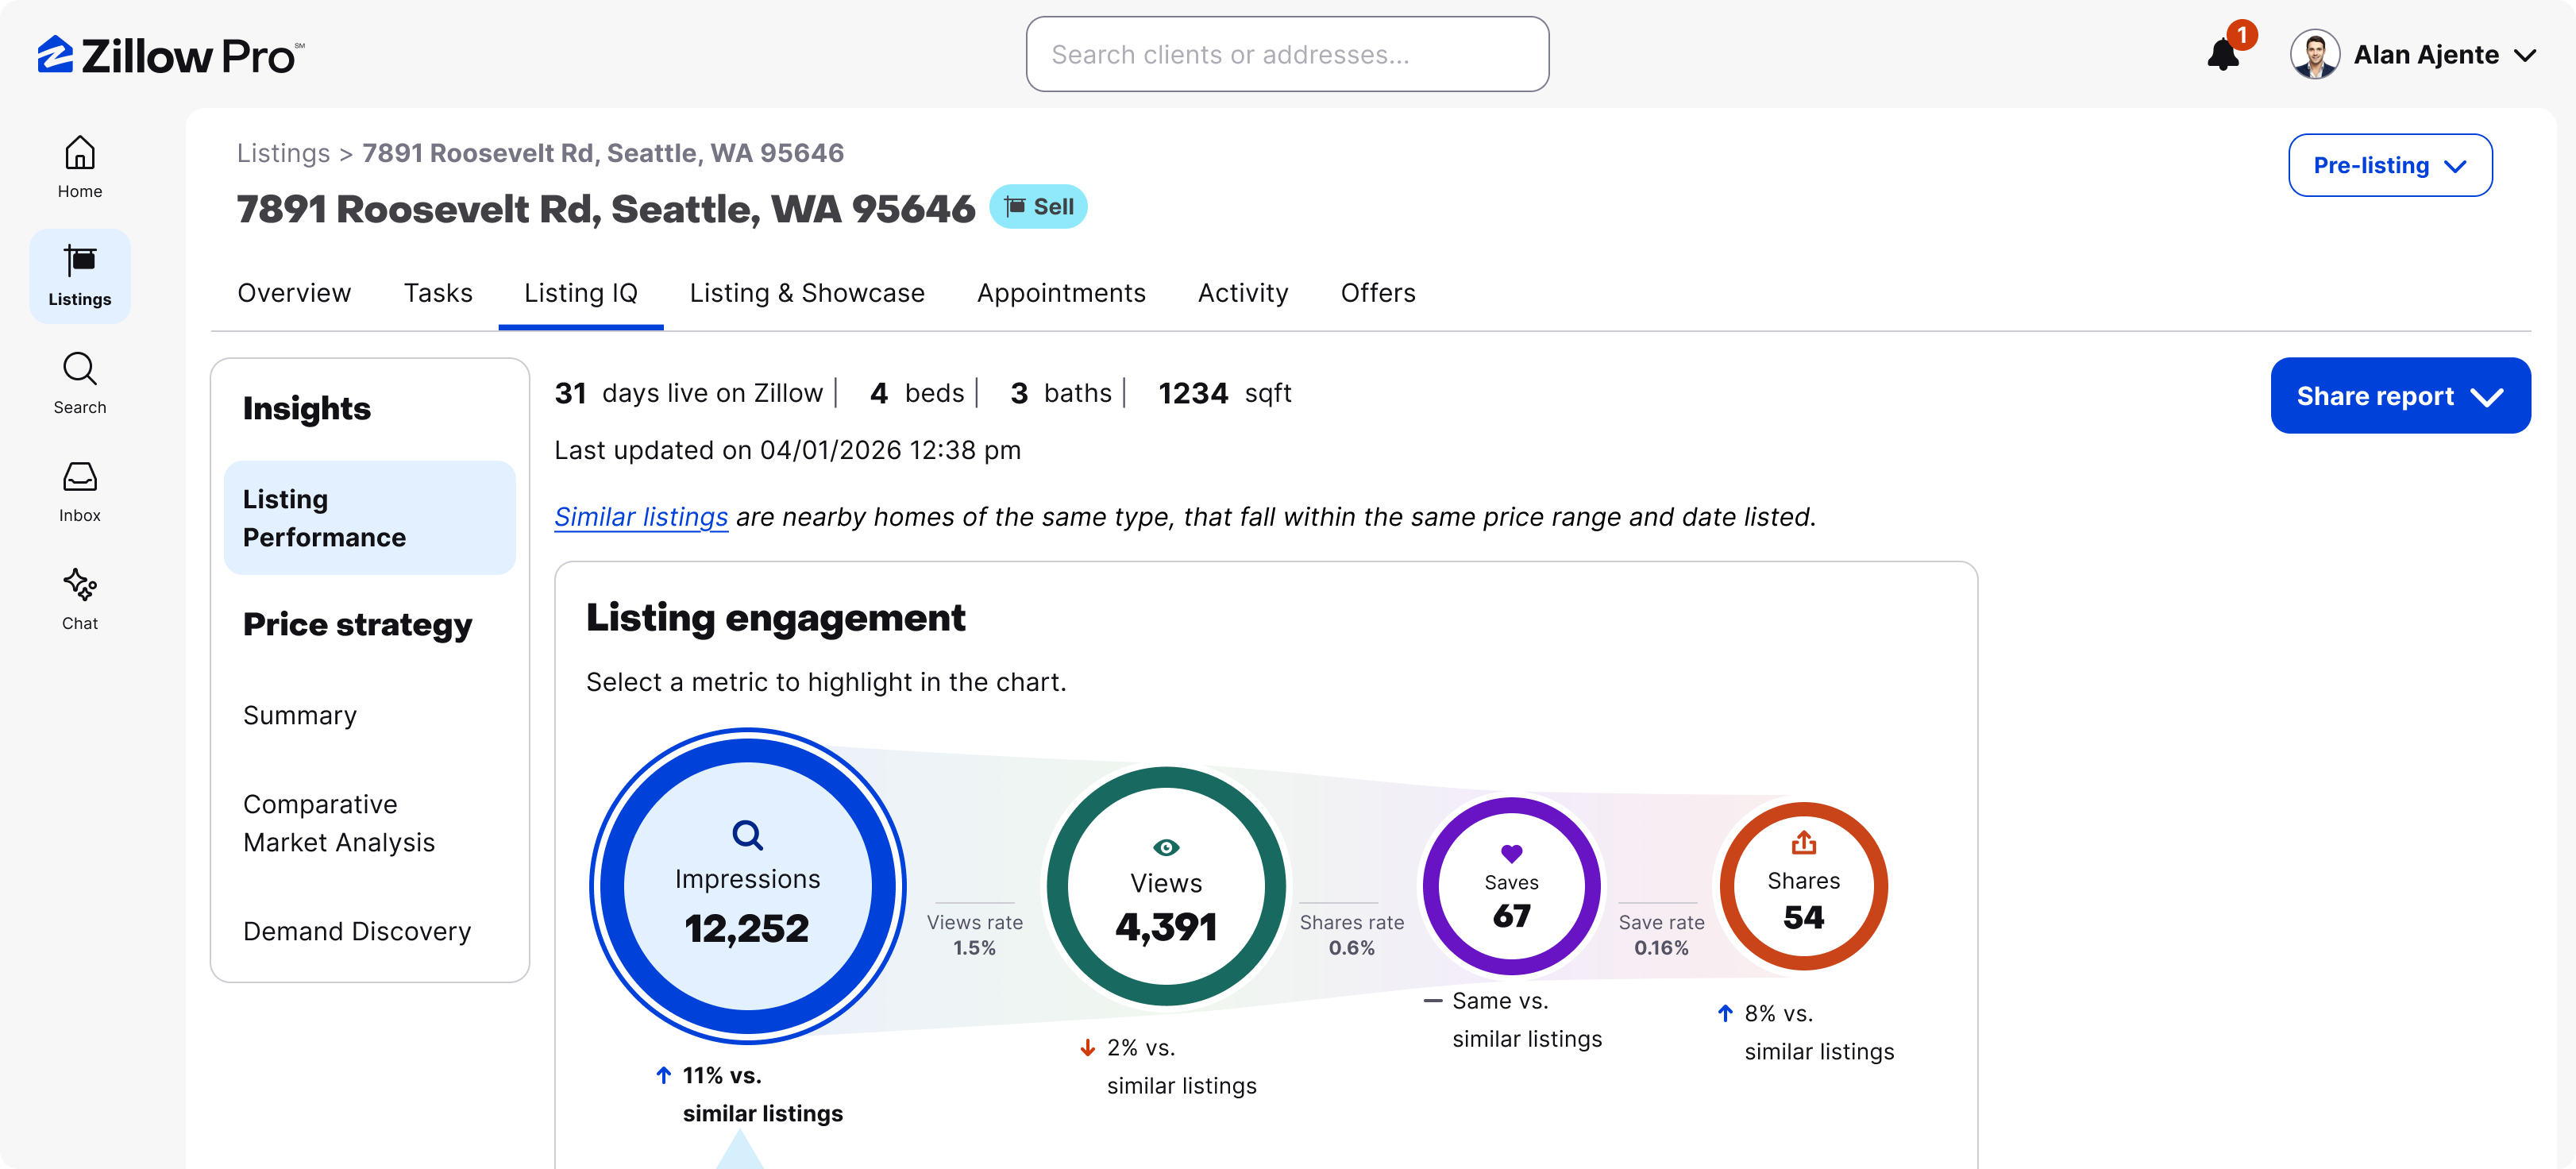Click the up arrow beside 11% vs.
This screenshot has height=1169, width=2576.
click(x=663, y=1075)
